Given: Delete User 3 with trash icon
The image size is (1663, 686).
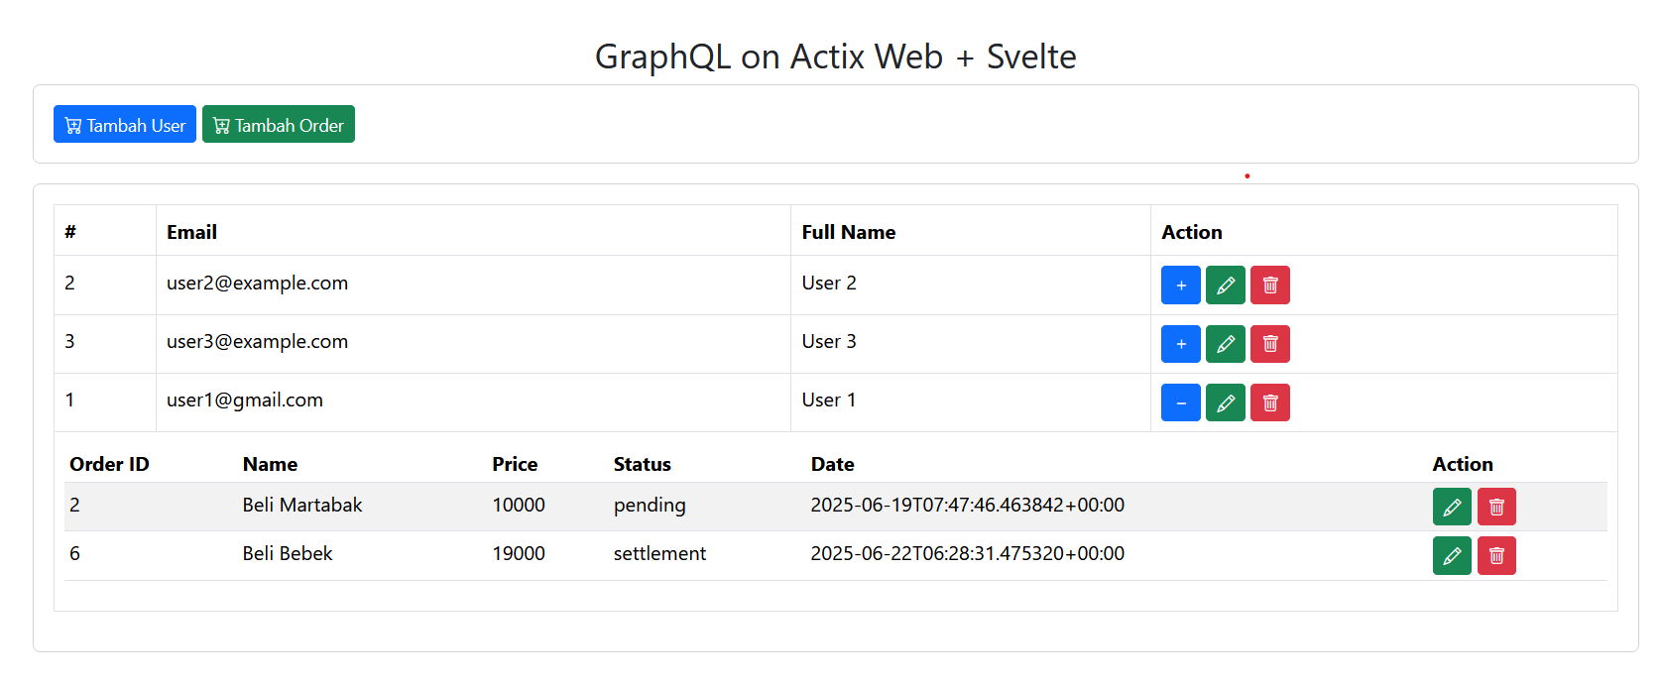Looking at the screenshot, I should [x=1270, y=344].
